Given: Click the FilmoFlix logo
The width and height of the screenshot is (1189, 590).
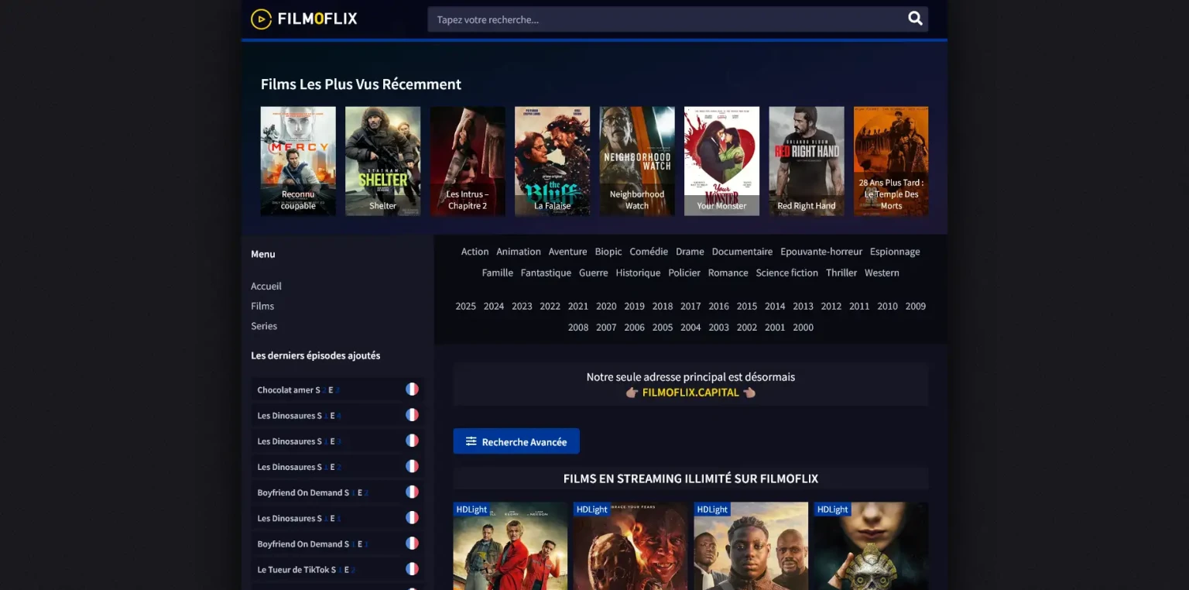Looking at the screenshot, I should (x=304, y=19).
